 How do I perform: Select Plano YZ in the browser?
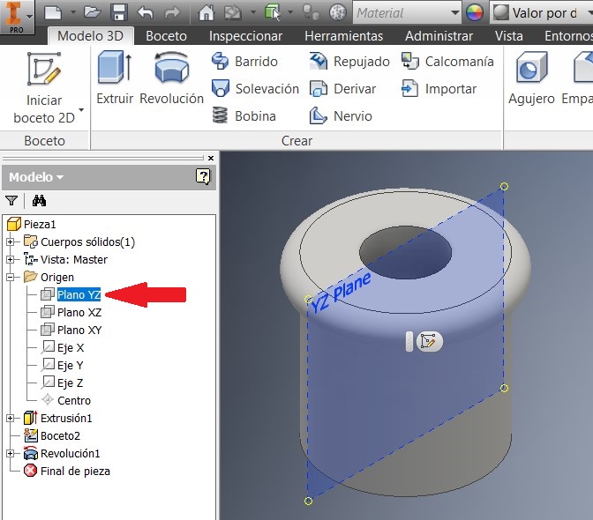(x=79, y=294)
